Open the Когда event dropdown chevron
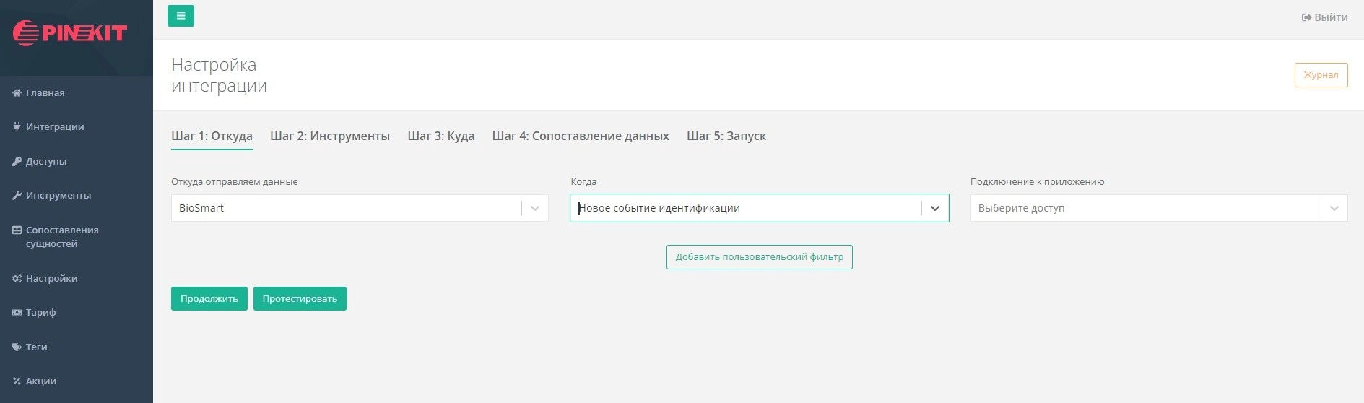This screenshot has width=1364, height=403. (934, 208)
